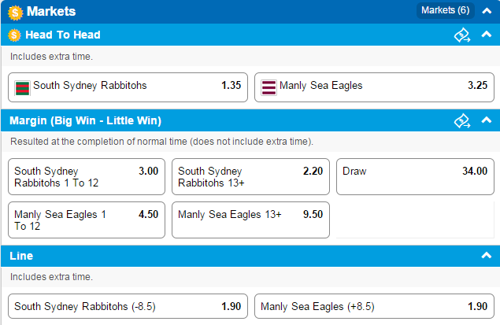
Task: Choose the Draw option at 34.00
Action: pos(415,177)
